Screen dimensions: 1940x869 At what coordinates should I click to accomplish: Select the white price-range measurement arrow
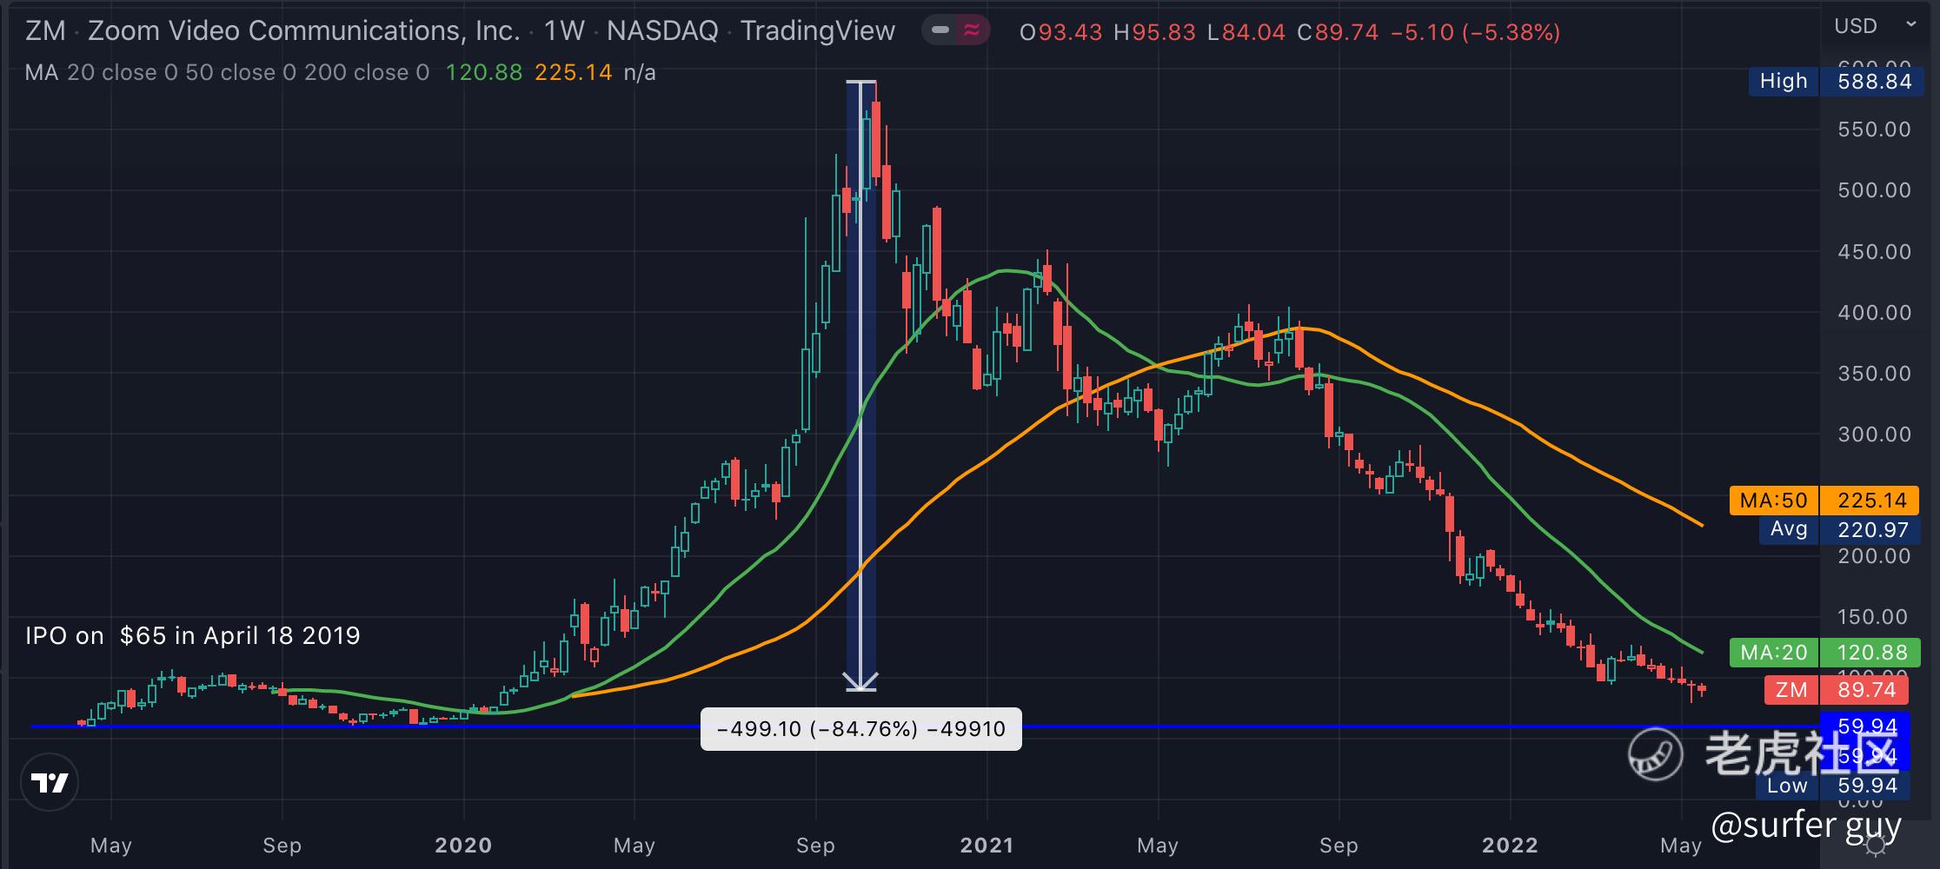tap(861, 386)
